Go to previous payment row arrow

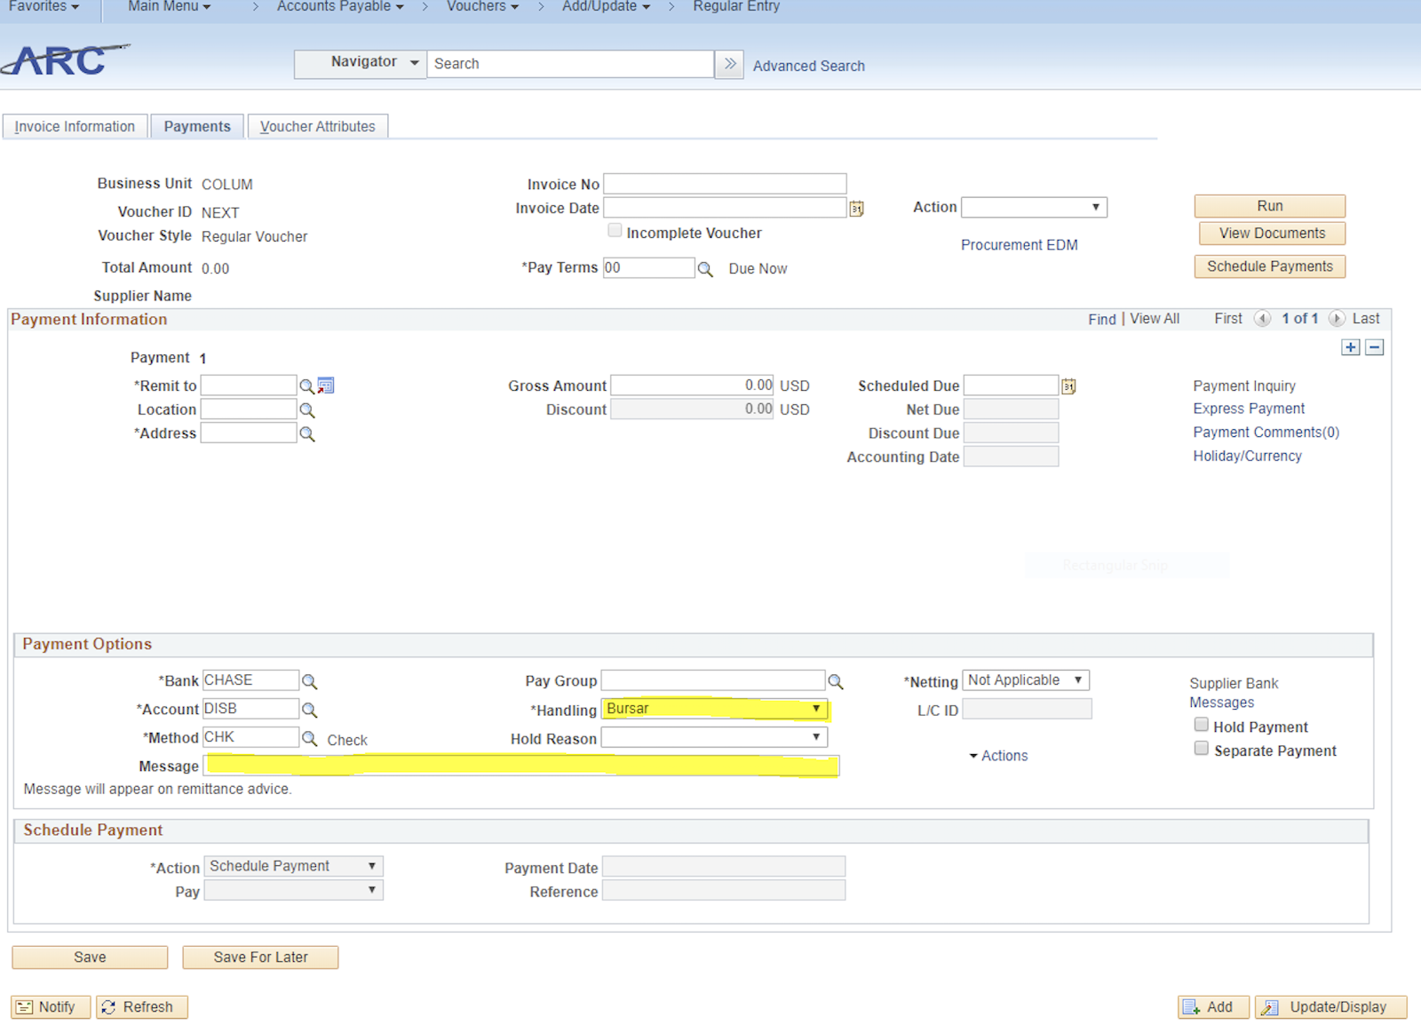1262,318
